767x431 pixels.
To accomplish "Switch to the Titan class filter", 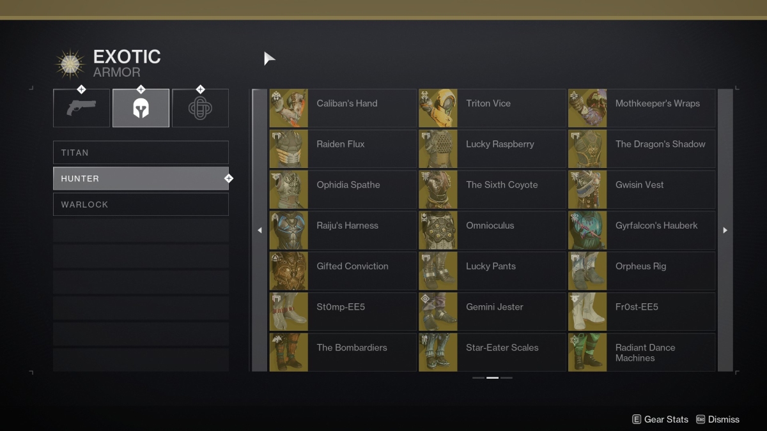I will [141, 153].
